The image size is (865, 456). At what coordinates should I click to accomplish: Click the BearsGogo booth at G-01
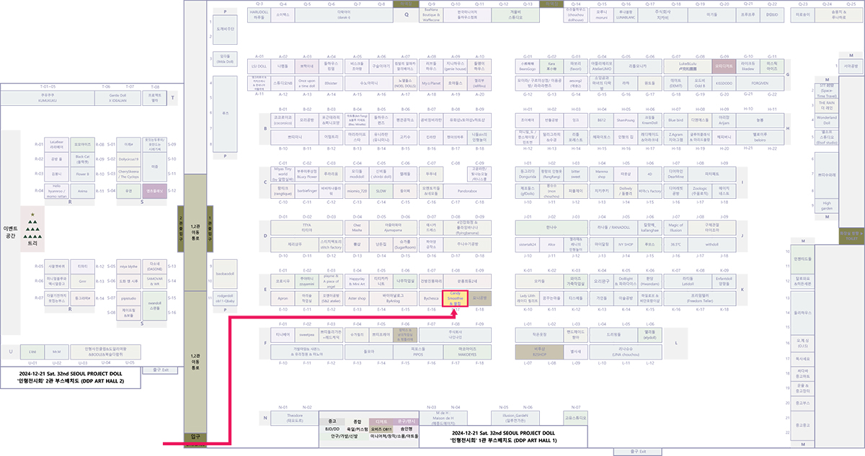pyautogui.click(x=528, y=65)
